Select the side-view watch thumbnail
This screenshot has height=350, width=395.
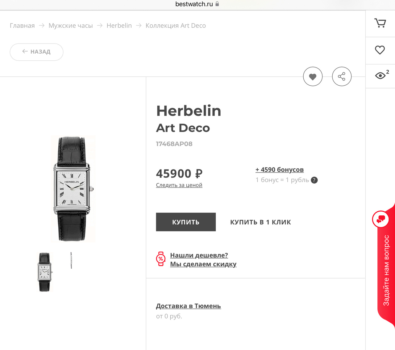click(71, 261)
